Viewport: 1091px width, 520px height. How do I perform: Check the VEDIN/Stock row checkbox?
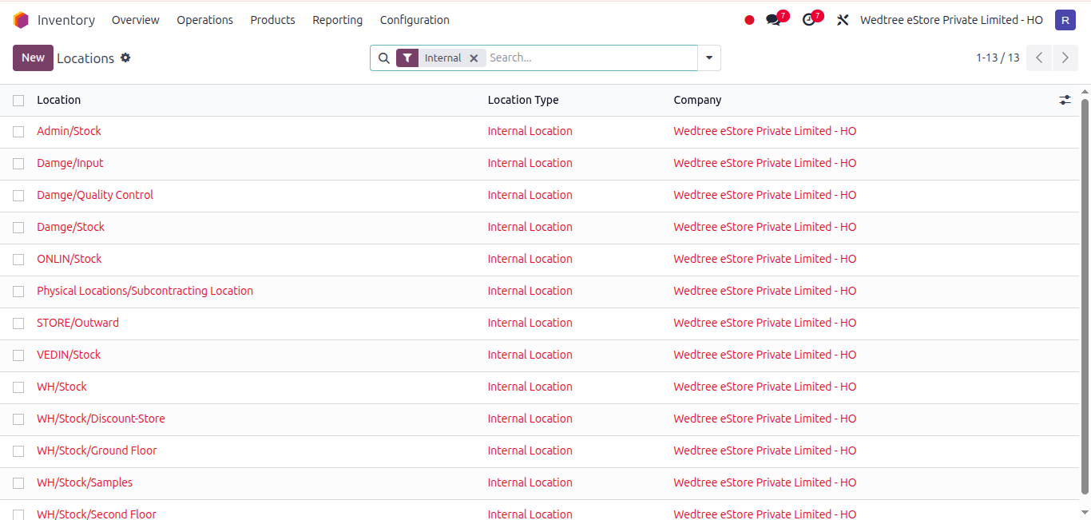tap(18, 355)
